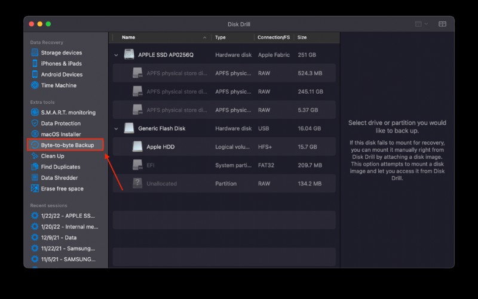Select Byte-to-byte Backup tool
Screen dimensions: 478x299
click(65, 145)
